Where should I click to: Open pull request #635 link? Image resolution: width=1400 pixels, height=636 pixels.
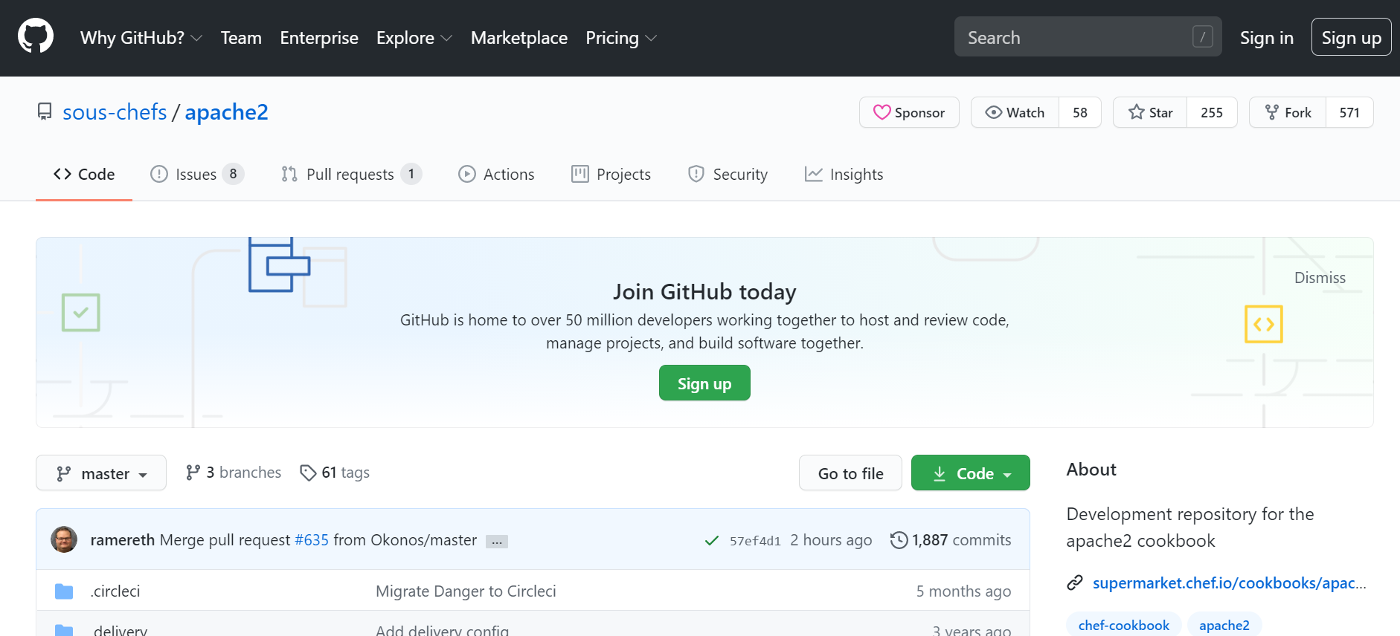(312, 540)
